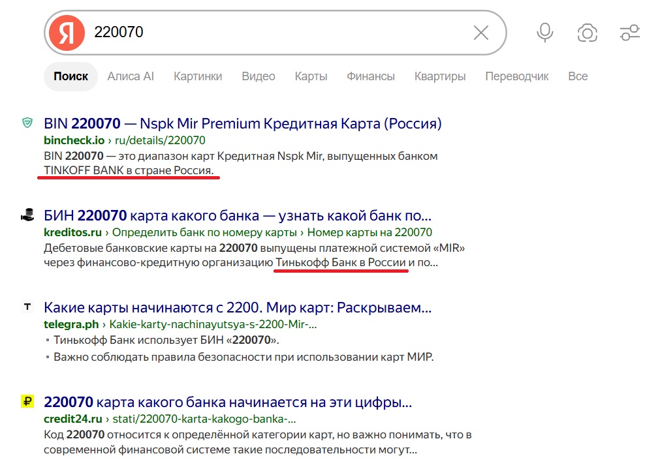
Task: Select the Поиск tab
Action: pos(71,76)
